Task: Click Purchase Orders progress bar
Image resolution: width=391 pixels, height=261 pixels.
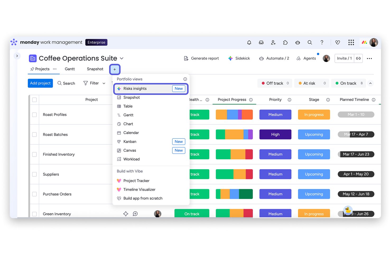Action: click(x=234, y=194)
